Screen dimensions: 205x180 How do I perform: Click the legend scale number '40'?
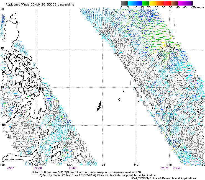tap(178, 7)
